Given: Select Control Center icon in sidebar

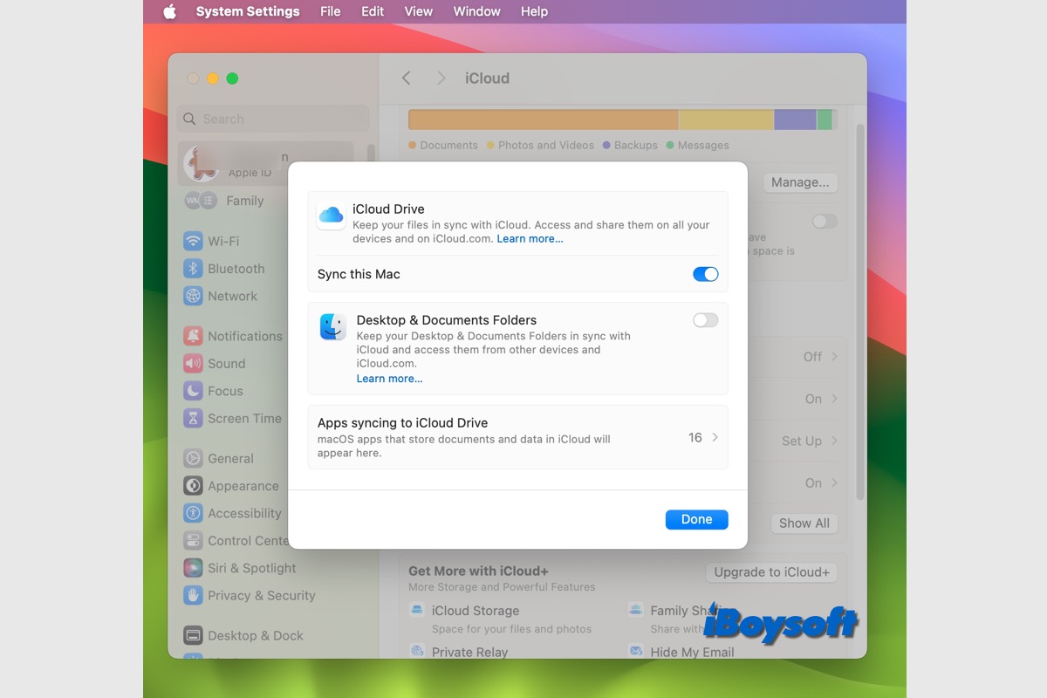Looking at the screenshot, I should [193, 540].
